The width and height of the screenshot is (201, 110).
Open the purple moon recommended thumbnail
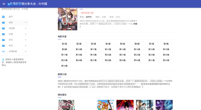pyautogui.click(x=164, y=105)
